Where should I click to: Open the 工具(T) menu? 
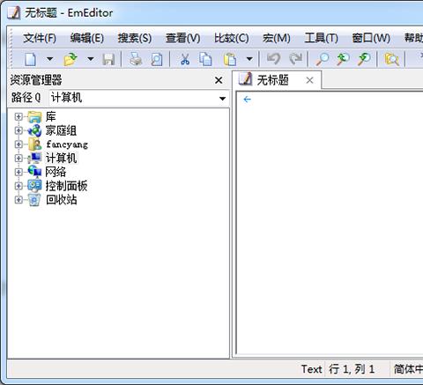click(322, 38)
